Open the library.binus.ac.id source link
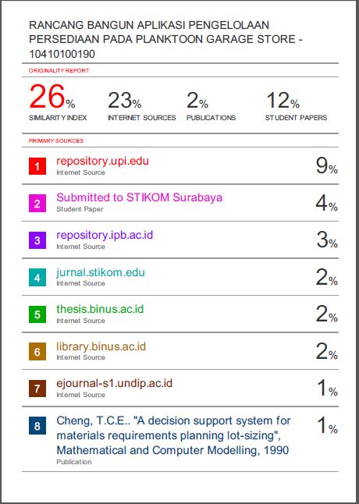This screenshot has height=504, width=359. (101, 346)
